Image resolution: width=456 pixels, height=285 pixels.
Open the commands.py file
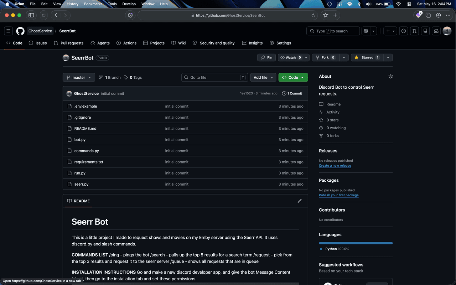[87, 151]
